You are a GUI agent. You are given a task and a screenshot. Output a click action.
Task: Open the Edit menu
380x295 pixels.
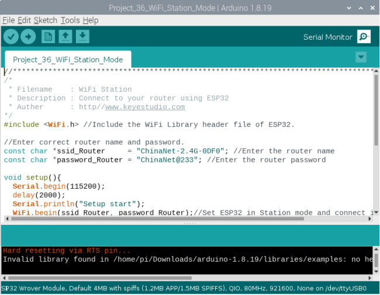24,20
